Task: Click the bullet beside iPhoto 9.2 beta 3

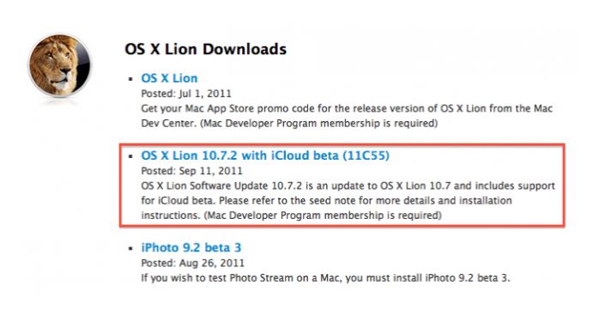Action: tap(130, 248)
